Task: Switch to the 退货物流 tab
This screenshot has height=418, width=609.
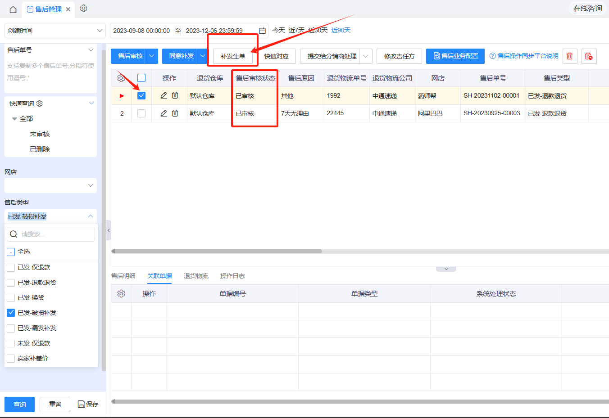Action: coord(196,276)
